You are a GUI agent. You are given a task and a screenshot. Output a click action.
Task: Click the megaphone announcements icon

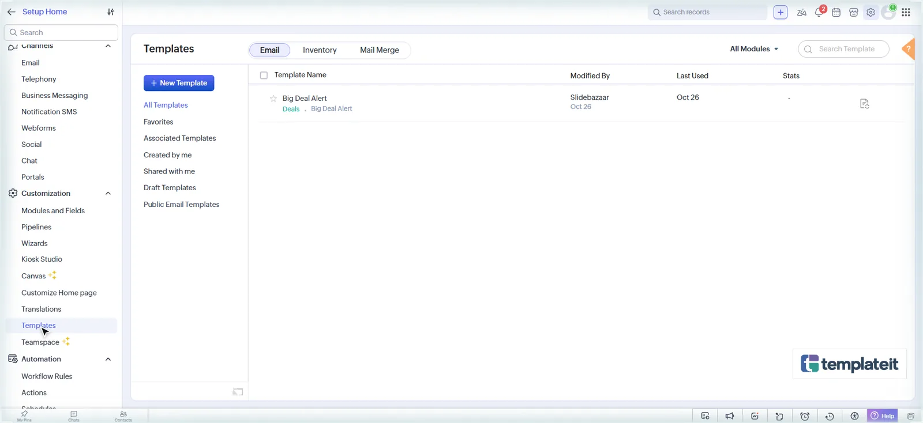point(730,416)
